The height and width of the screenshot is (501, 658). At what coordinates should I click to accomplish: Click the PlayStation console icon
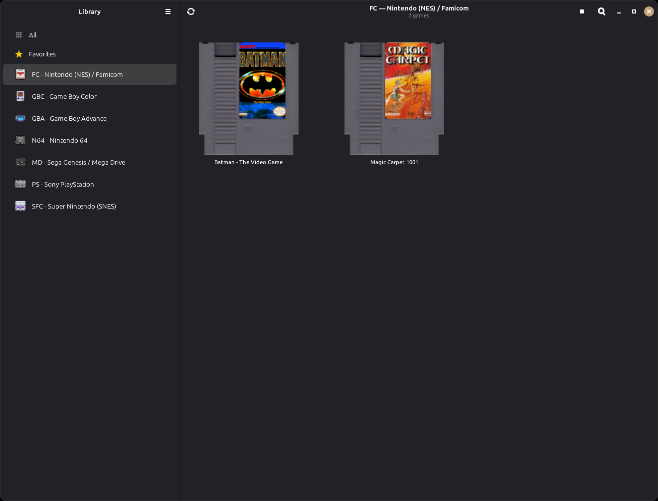20,184
